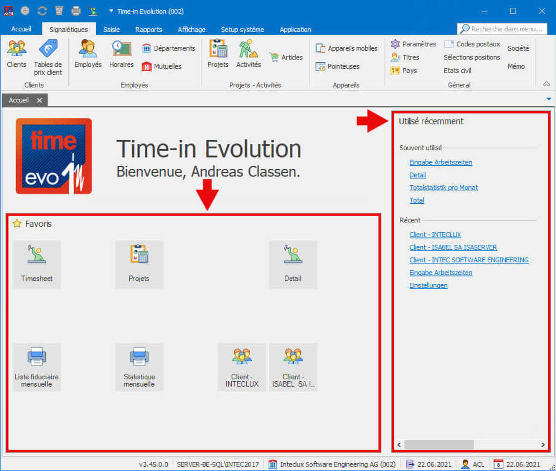The height and width of the screenshot is (471, 556).
Task: Open the Total link
Action: [417, 200]
